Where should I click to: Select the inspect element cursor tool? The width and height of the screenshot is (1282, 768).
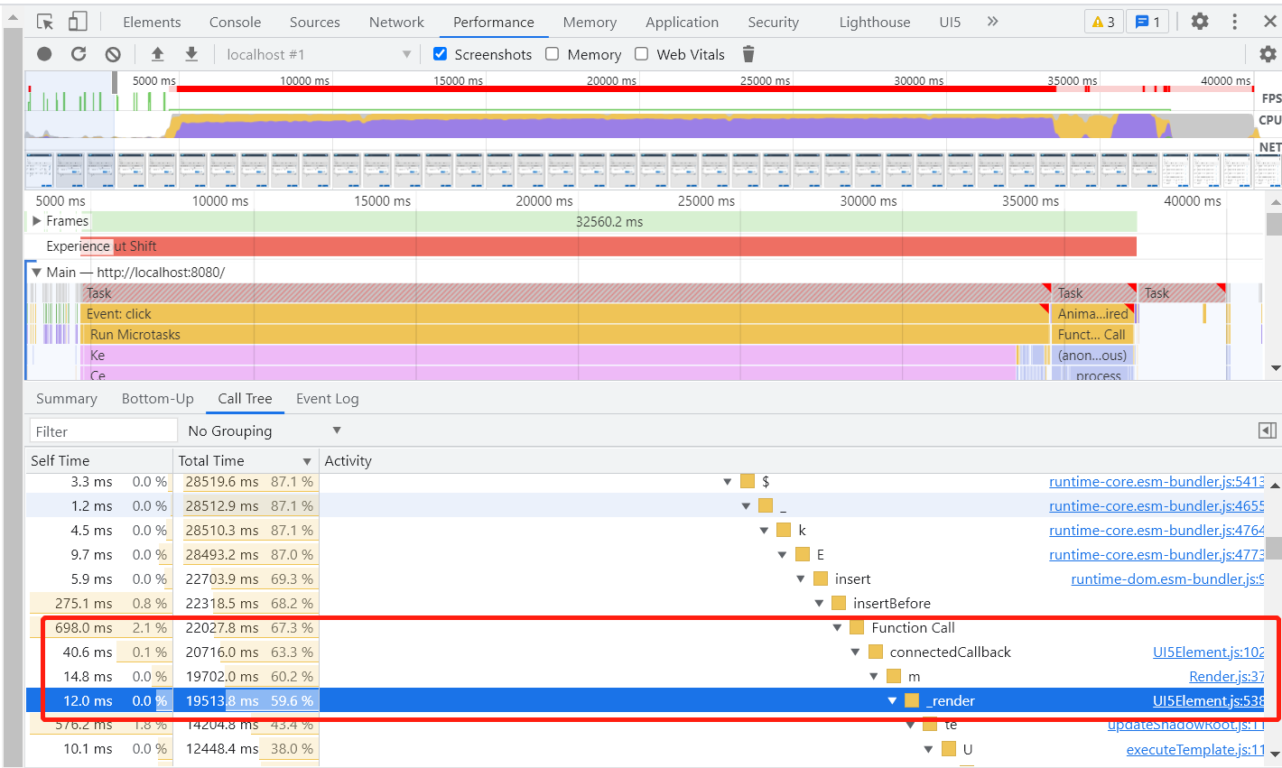click(43, 21)
